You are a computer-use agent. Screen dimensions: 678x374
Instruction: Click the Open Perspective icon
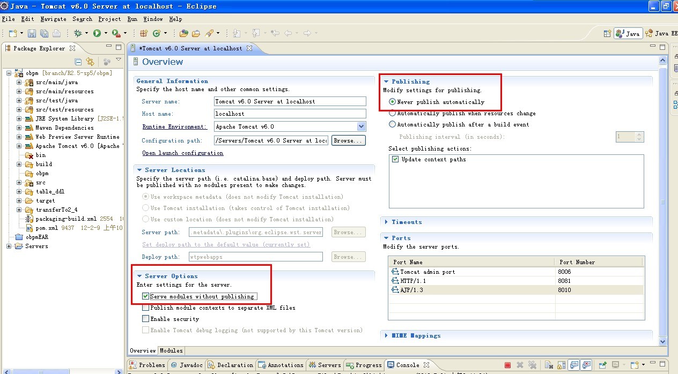(607, 33)
